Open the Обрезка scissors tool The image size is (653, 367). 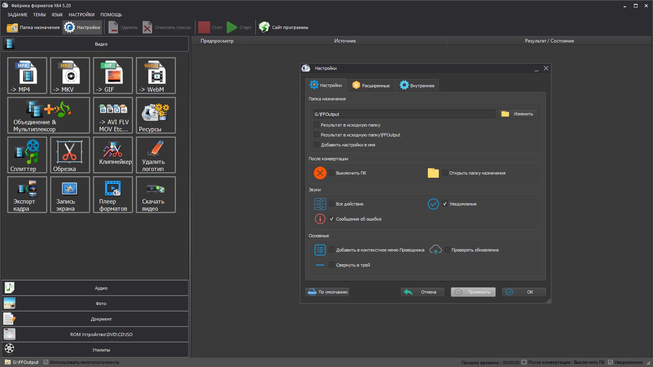(x=70, y=155)
